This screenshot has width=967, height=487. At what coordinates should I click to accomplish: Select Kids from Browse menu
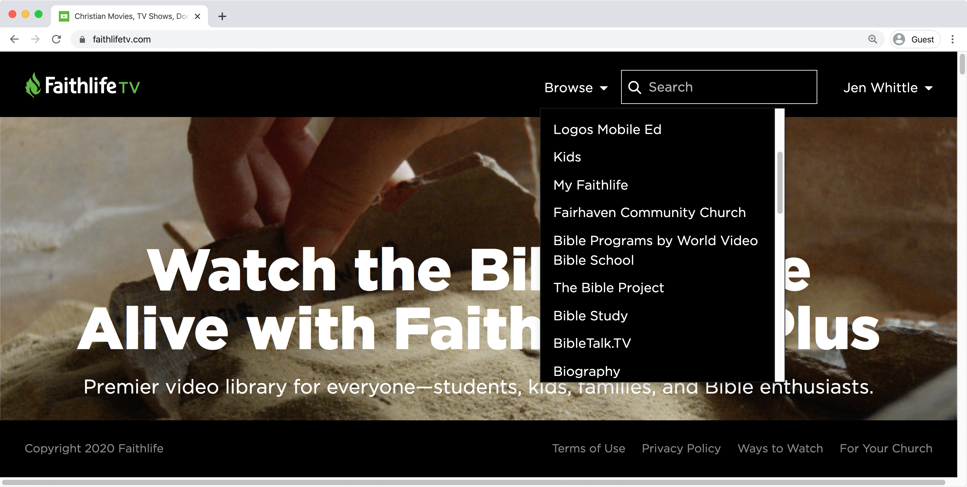tap(567, 157)
